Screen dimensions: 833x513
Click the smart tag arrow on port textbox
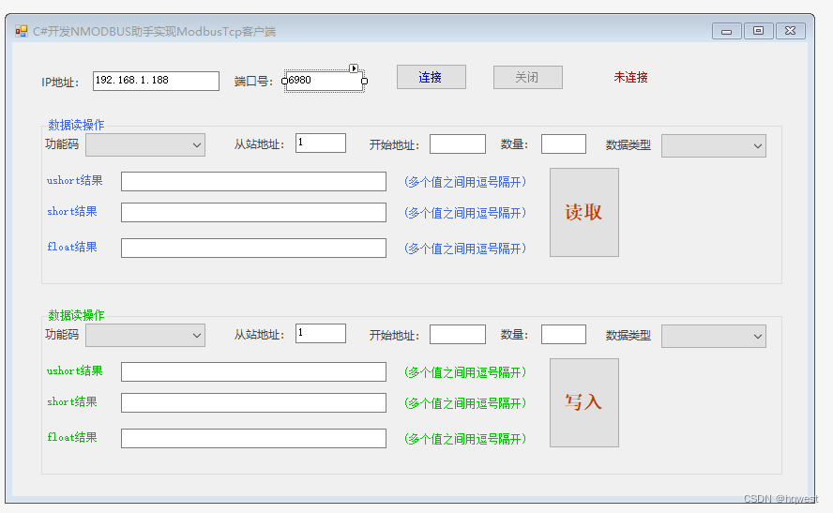pyautogui.click(x=354, y=68)
